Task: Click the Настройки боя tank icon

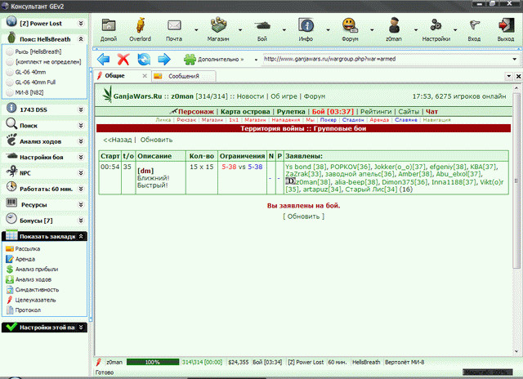Action: coord(11,156)
